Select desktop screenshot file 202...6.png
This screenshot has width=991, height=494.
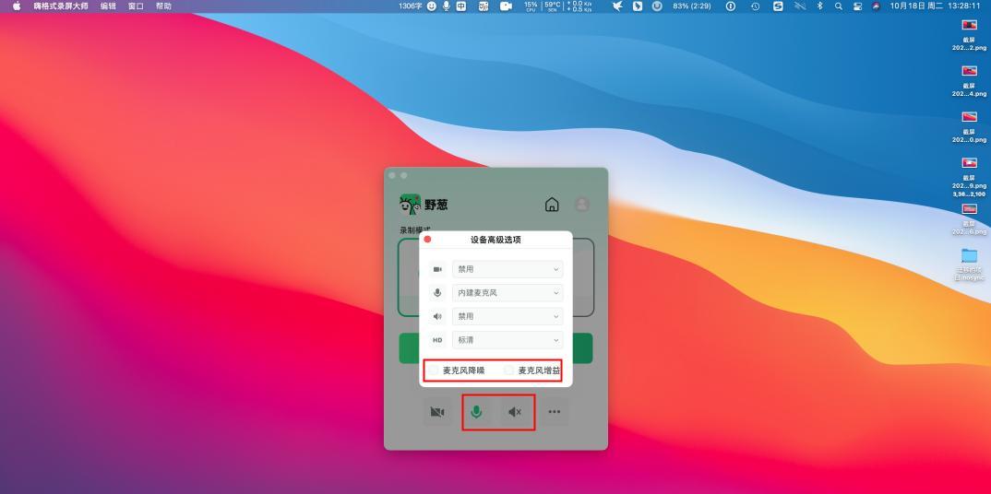(969, 219)
